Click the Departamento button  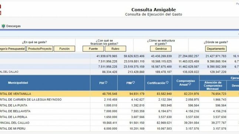(216, 49)
